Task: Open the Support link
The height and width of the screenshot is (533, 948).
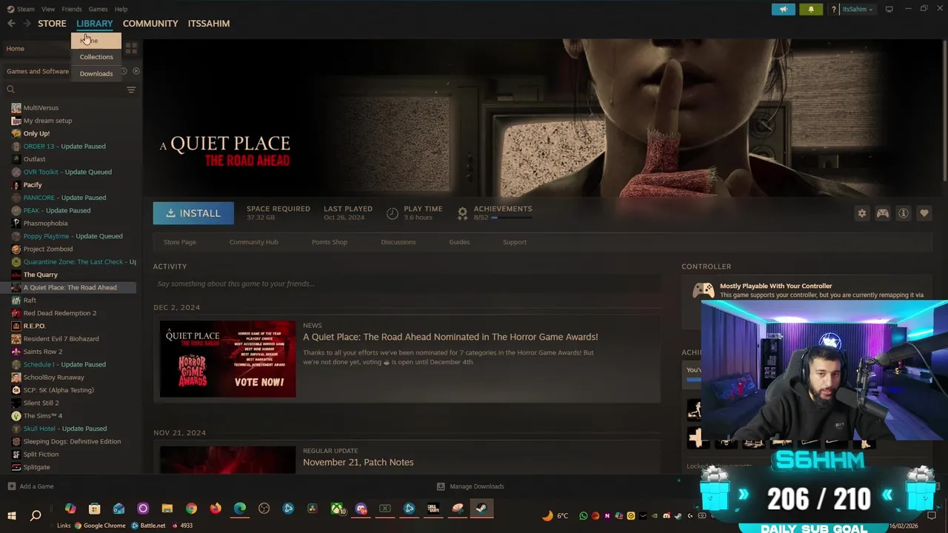Action: [515, 242]
